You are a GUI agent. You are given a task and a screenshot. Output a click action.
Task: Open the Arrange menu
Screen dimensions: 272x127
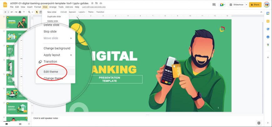pos(53,7)
